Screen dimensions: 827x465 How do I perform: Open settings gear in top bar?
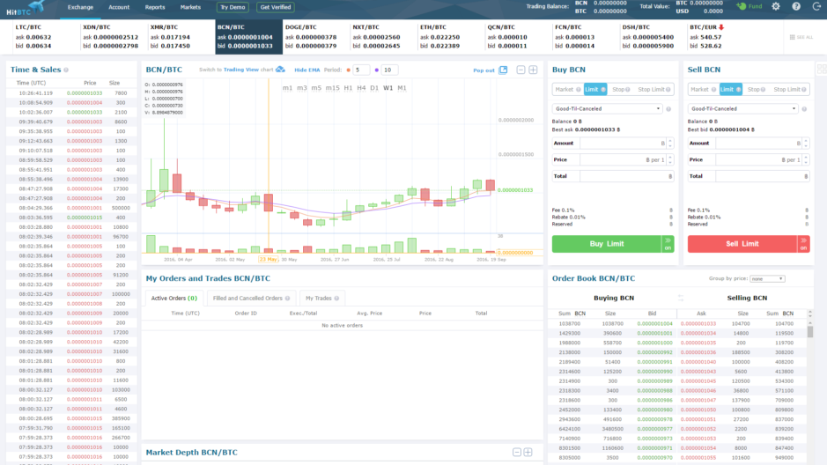(x=776, y=6)
